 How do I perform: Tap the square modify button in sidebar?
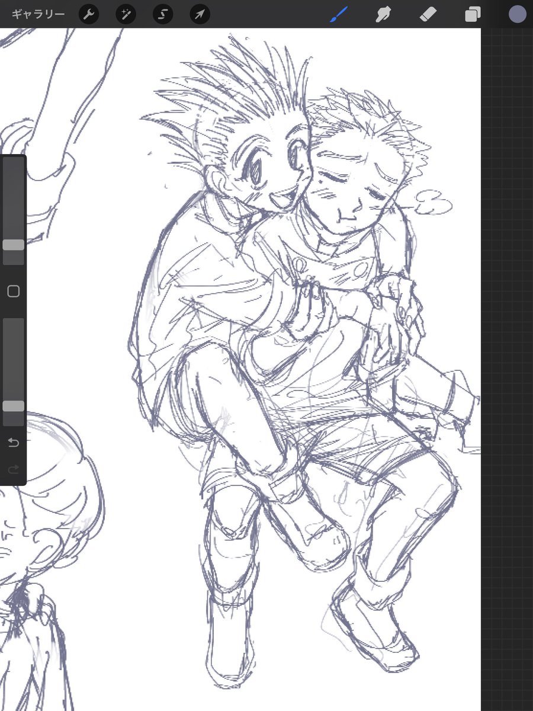point(13,291)
